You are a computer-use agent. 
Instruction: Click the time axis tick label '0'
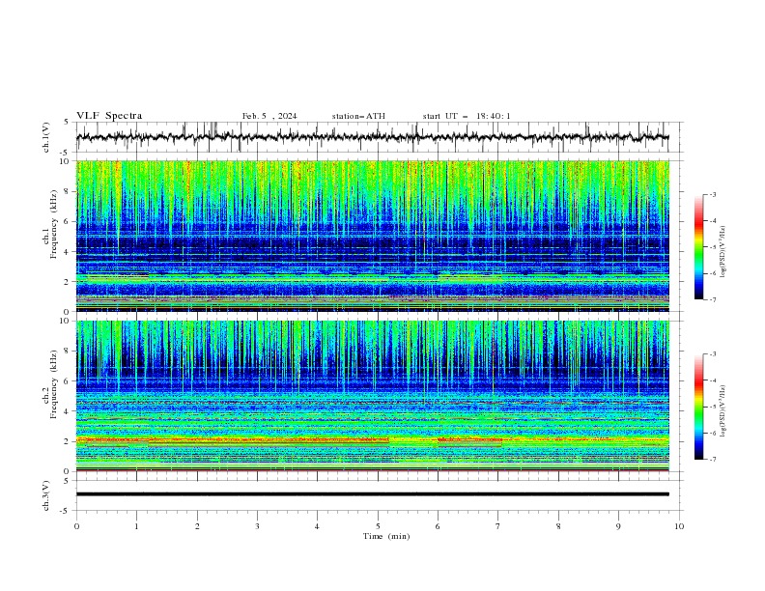(76, 526)
